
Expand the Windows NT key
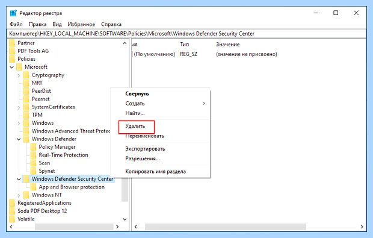(x=19, y=195)
